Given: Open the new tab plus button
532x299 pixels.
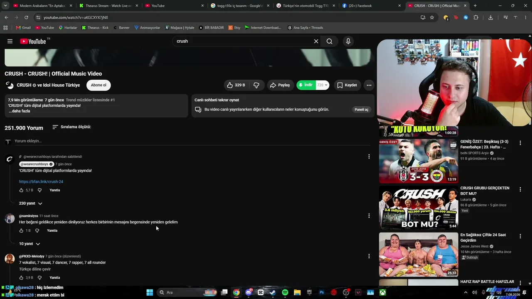Looking at the screenshot, I should (475, 6).
